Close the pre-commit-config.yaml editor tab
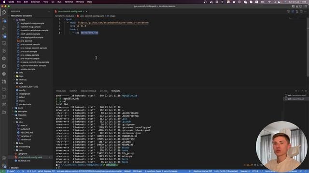The width and height of the screenshot is (309, 173). [x=86, y=12]
